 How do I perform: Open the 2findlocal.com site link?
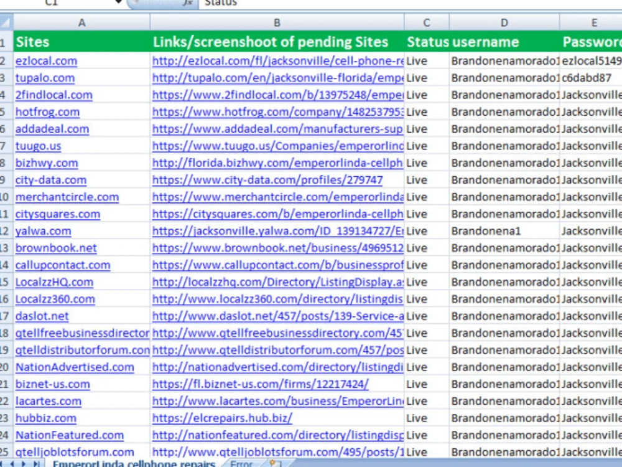coord(54,95)
